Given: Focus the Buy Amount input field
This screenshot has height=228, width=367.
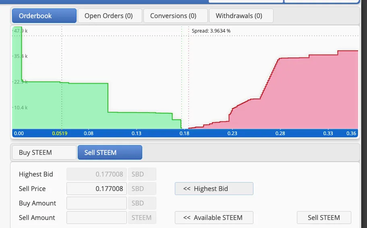Looking at the screenshot, I should (x=97, y=203).
